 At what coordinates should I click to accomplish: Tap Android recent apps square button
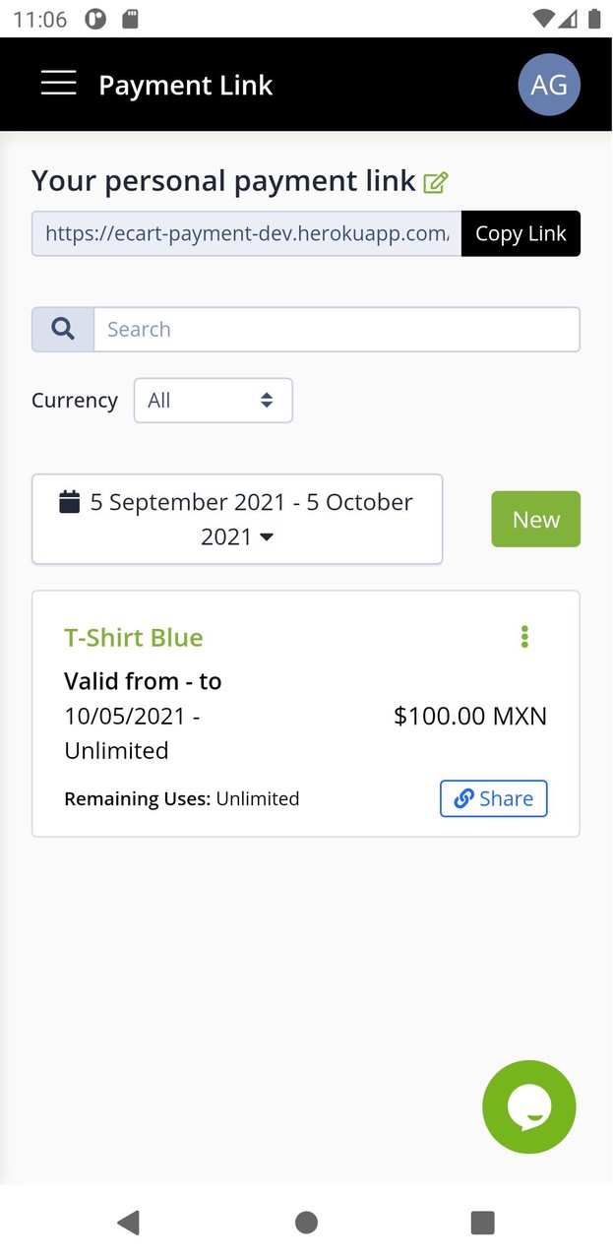(482, 1223)
